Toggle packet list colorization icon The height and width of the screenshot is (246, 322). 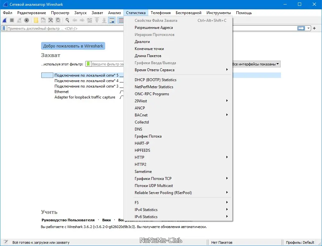pos(121,20)
